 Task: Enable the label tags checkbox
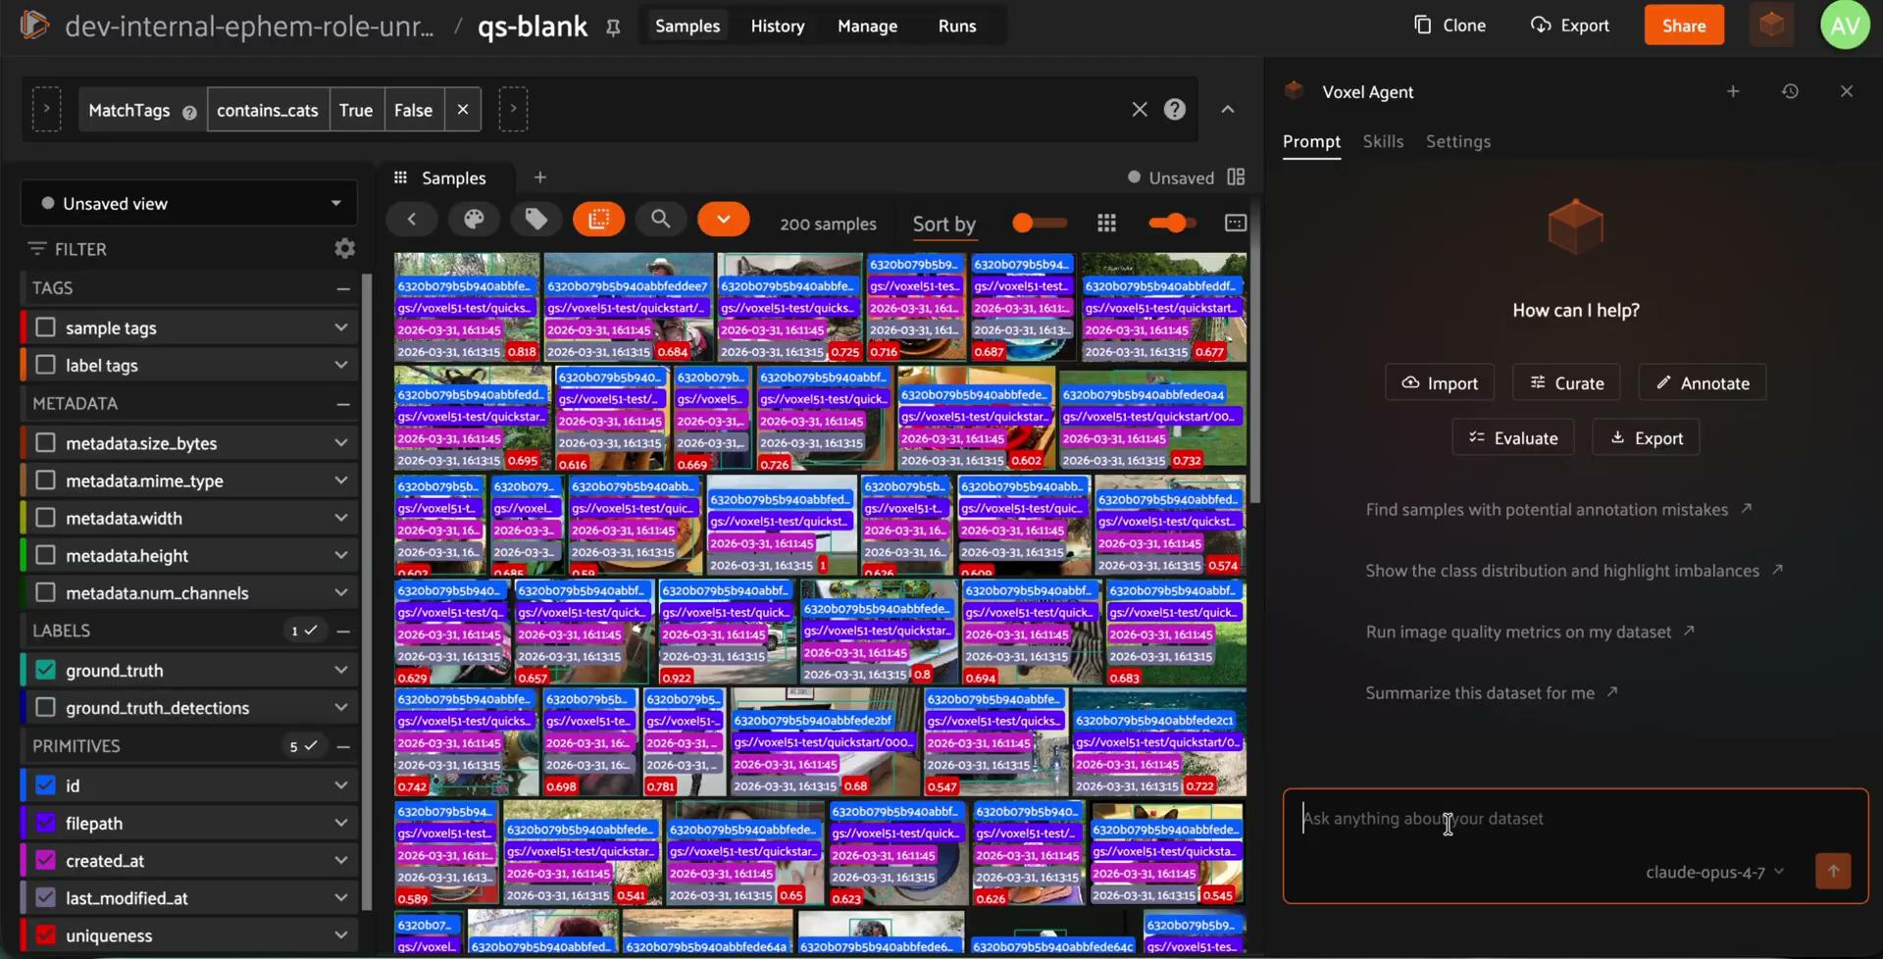click(x=45, y=365)
